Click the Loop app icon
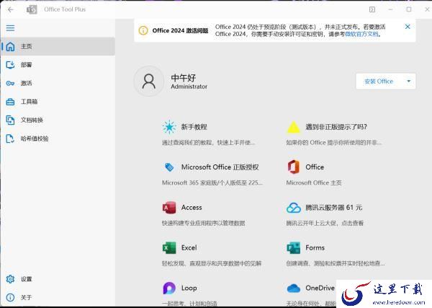 169,288
